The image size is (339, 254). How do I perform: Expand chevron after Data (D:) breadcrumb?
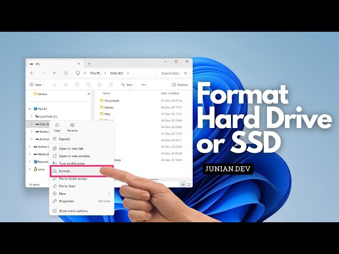[128, 73]
